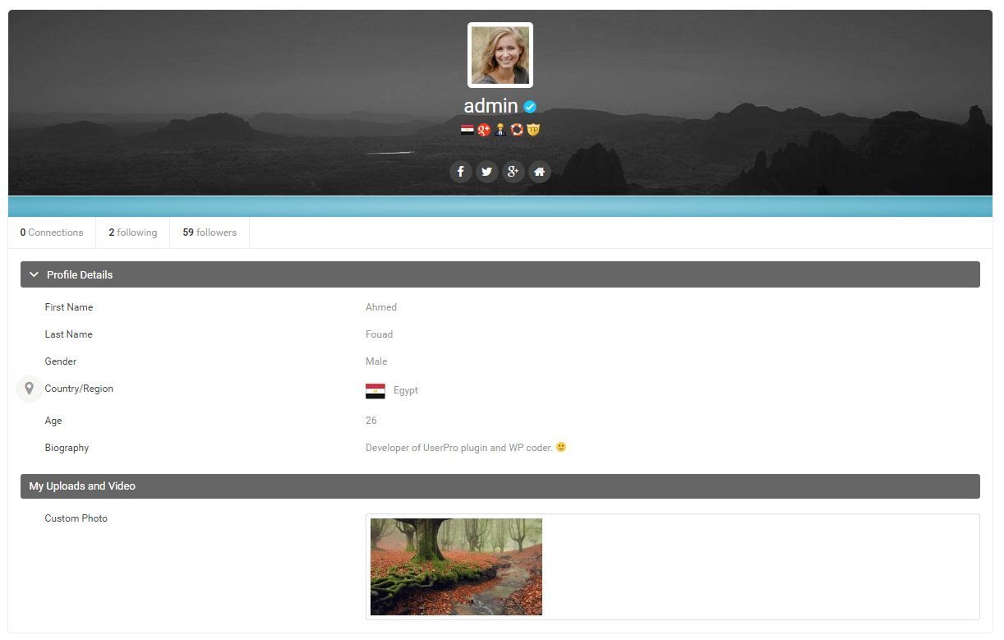Click the Profile Details title text
The width and height of the screenshot is (1004, 640).
(80, 274)
